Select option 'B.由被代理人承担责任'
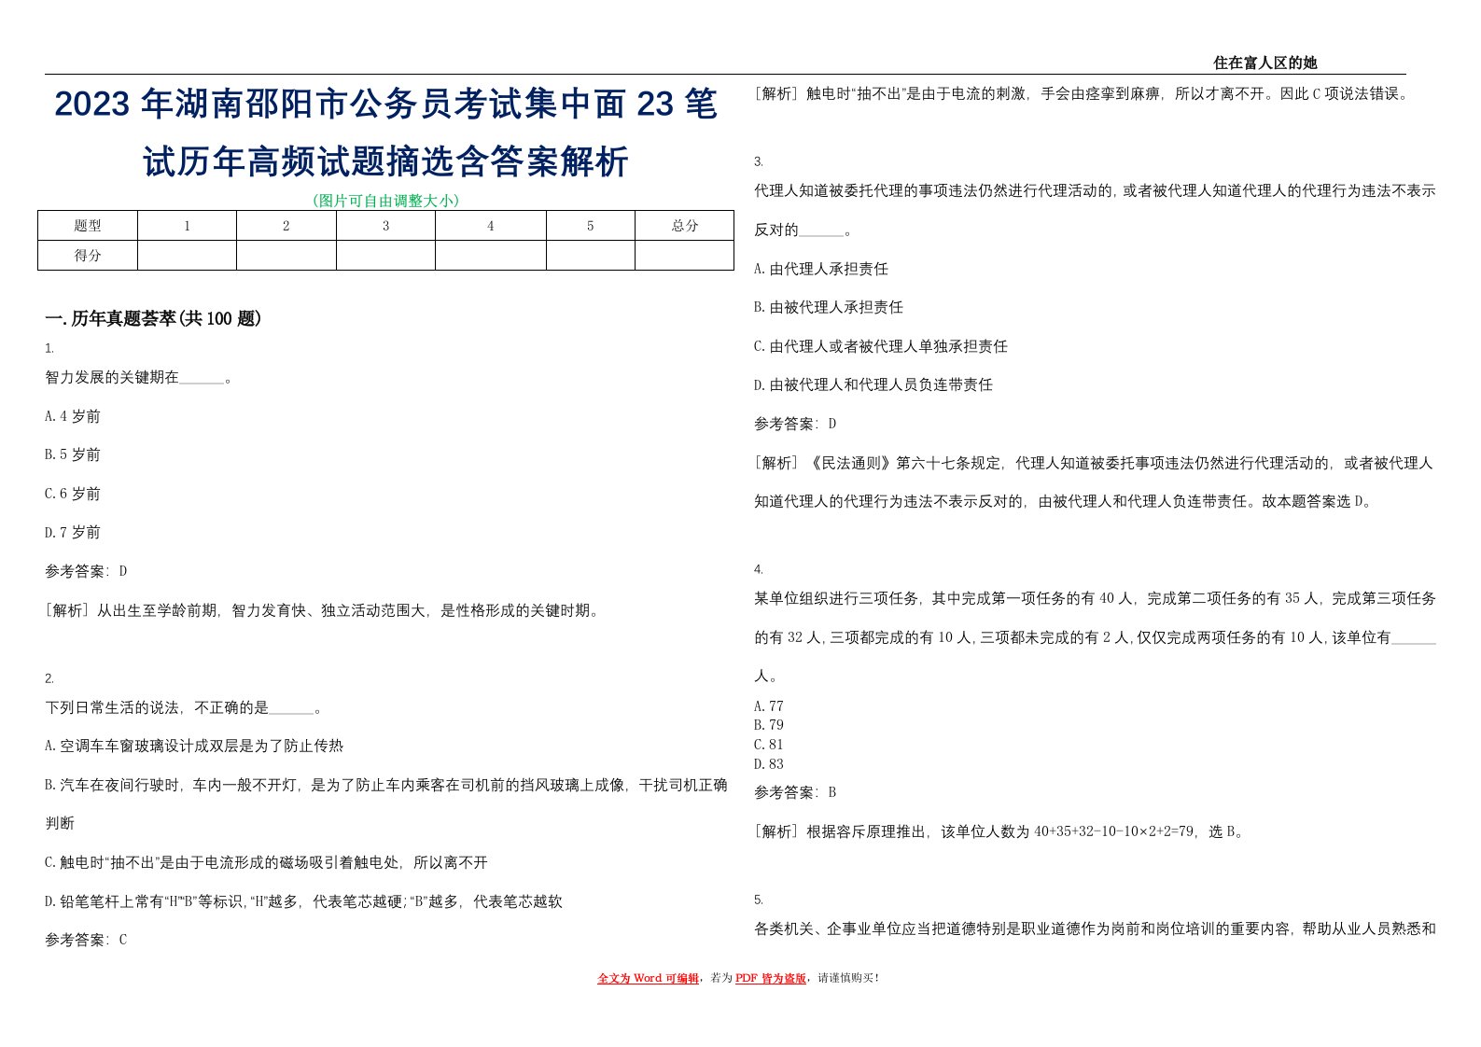 (829, 308)
